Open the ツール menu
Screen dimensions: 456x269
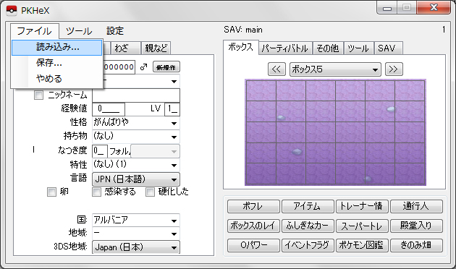(79, 31)
